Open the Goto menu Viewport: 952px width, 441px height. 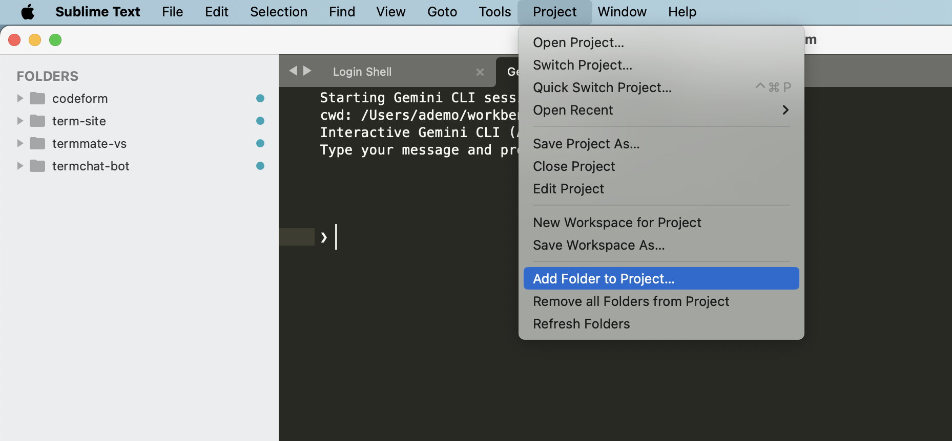click(442, 12)
